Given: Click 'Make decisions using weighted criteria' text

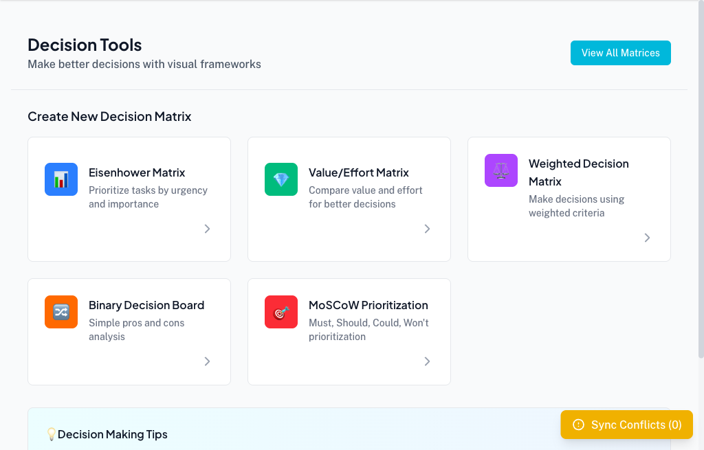Looking at the screenshot, I should coord(577,206).
